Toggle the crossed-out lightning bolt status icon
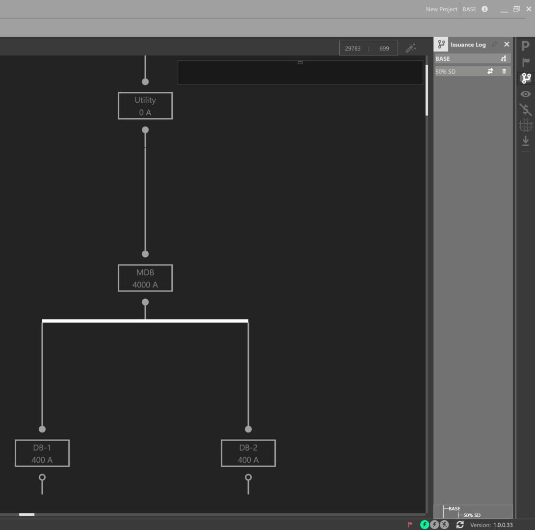The height and width of the screenshot is (530, 535). (444, 525)
